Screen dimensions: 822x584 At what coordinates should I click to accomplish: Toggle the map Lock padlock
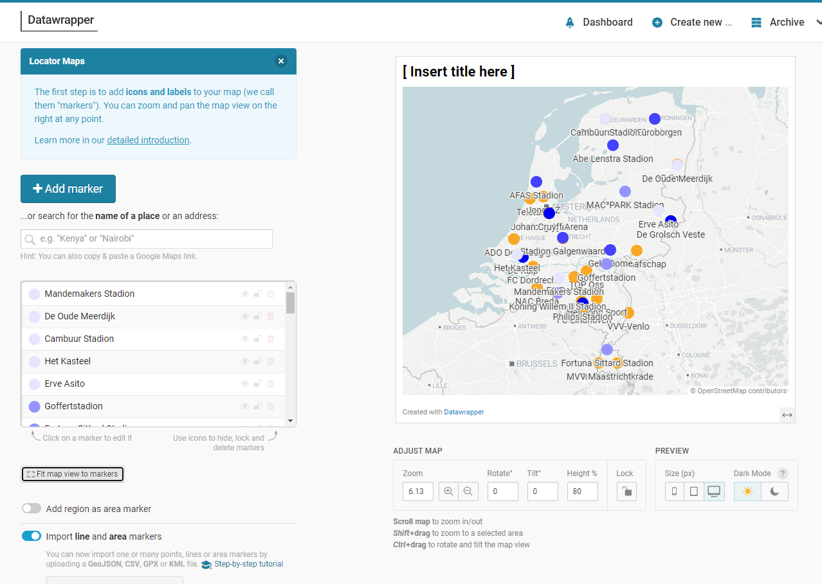point(626,491)
